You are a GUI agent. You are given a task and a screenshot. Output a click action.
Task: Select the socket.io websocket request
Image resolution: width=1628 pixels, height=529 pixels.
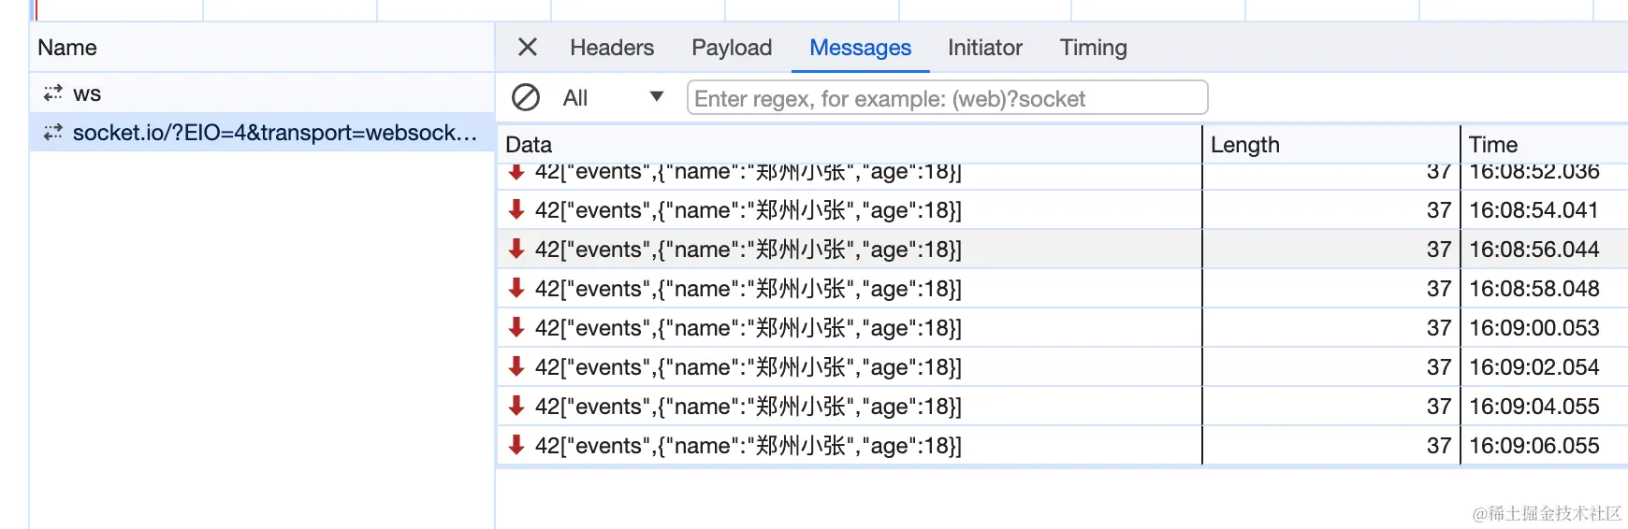tap(274, 133)
